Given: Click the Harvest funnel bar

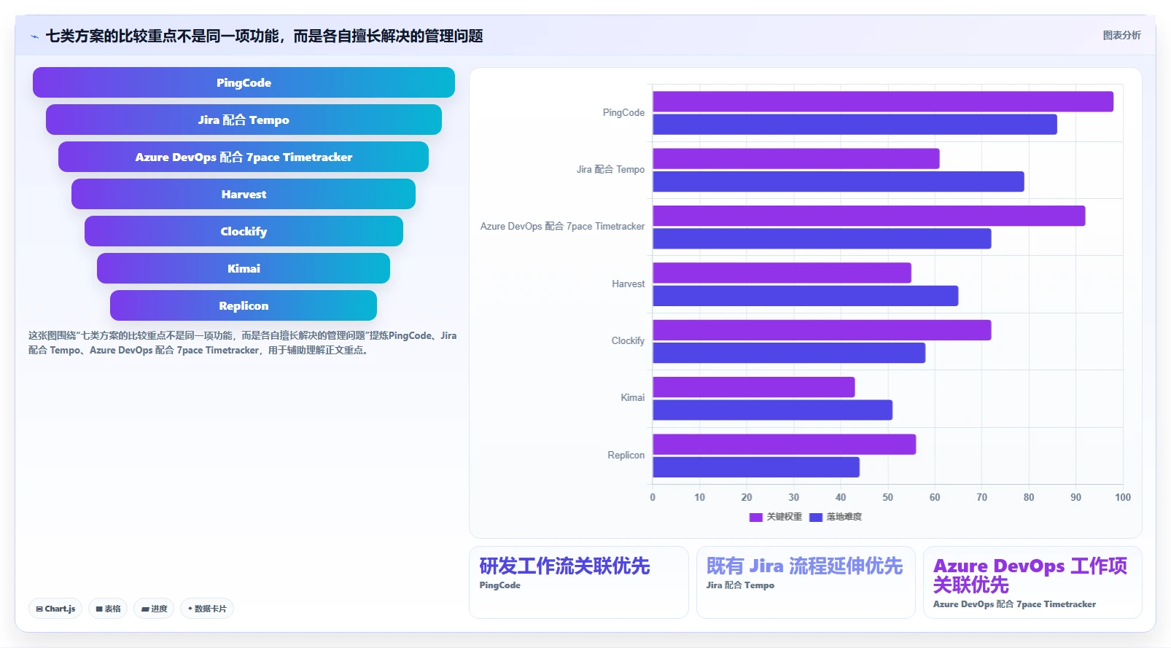Looking at the screenshot, I should click(244, 194).
